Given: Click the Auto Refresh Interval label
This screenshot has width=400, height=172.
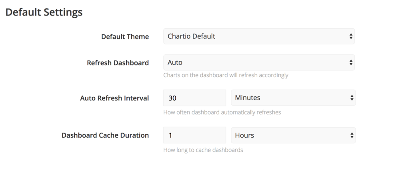Looking at the screenshot, I should (x=114, y=98).
